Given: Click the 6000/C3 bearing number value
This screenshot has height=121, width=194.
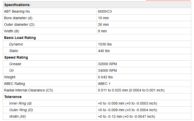Looking at the screenshot, I should tap(105, 11).
